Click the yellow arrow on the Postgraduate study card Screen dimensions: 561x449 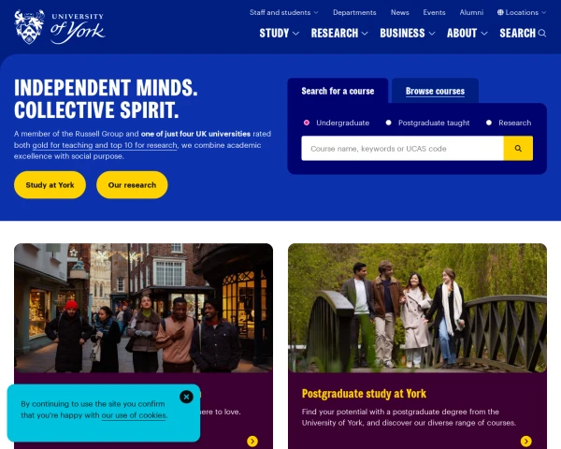[525, 442]
